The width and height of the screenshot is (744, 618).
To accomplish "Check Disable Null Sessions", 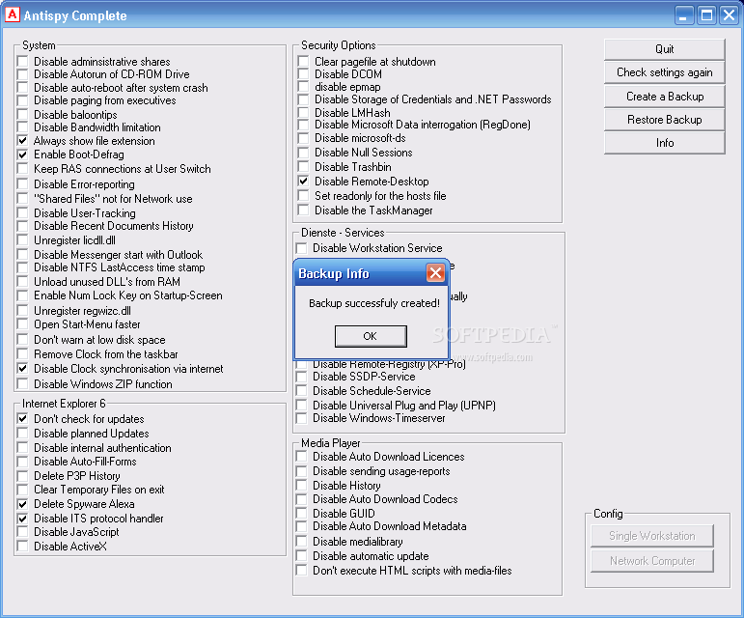I will pyautogui.click(x=303, y=153).
